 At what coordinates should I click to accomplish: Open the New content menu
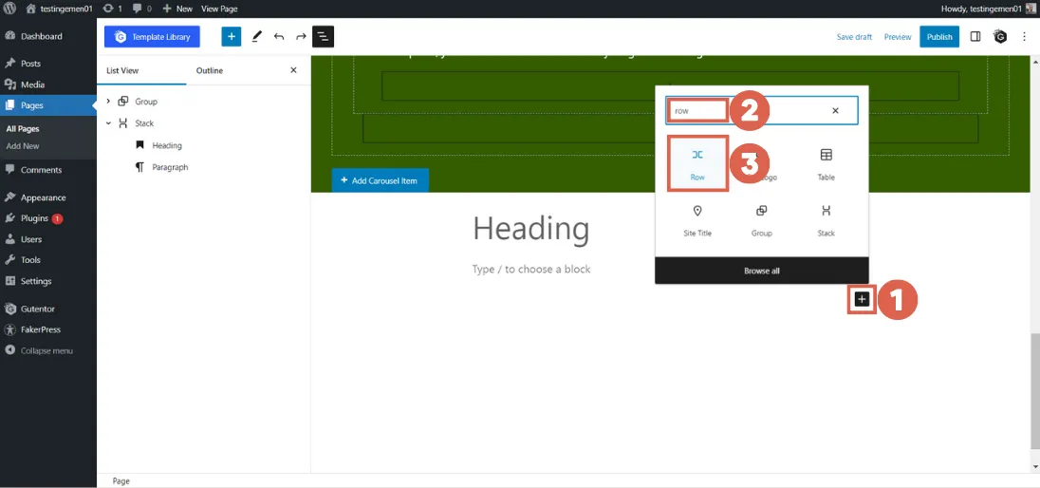[177, 9]
